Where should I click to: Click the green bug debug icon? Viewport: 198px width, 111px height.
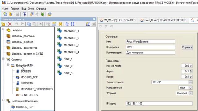pyautogui.click(x=42, y=14)
